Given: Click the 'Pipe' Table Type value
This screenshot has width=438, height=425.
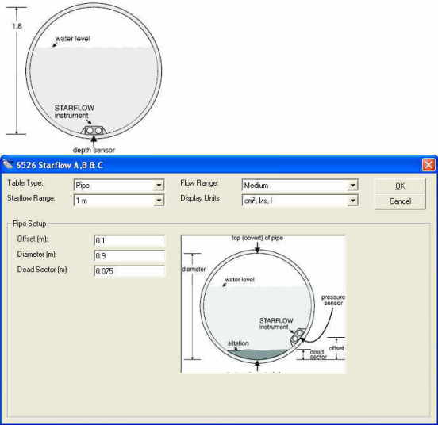Looking at the screenshot, I should pos(83,186).
